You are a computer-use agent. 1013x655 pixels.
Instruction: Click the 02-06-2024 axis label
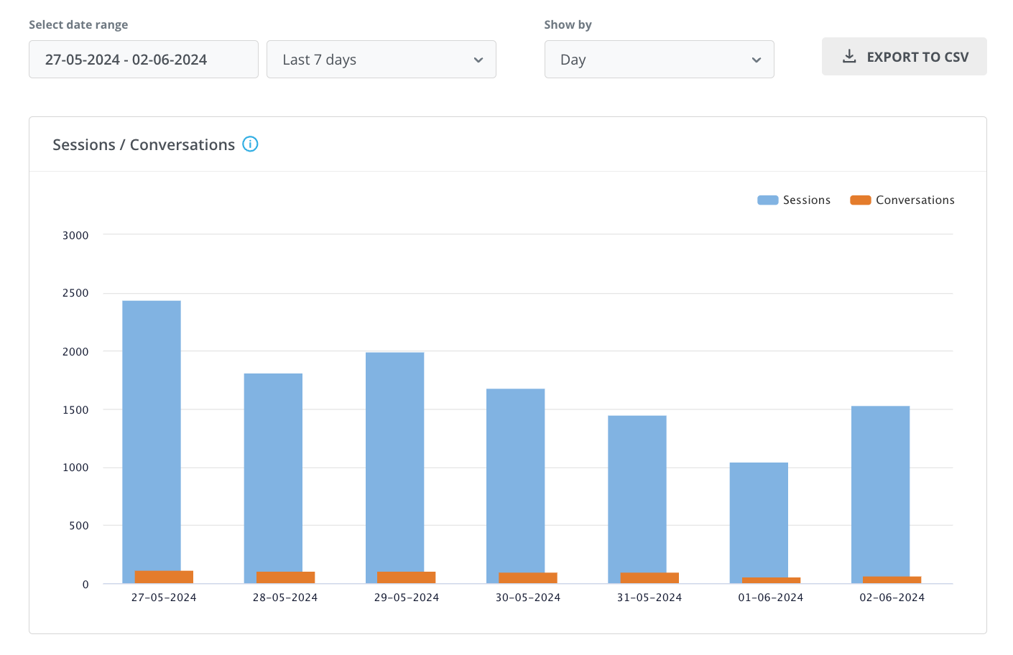coord(892,598)
